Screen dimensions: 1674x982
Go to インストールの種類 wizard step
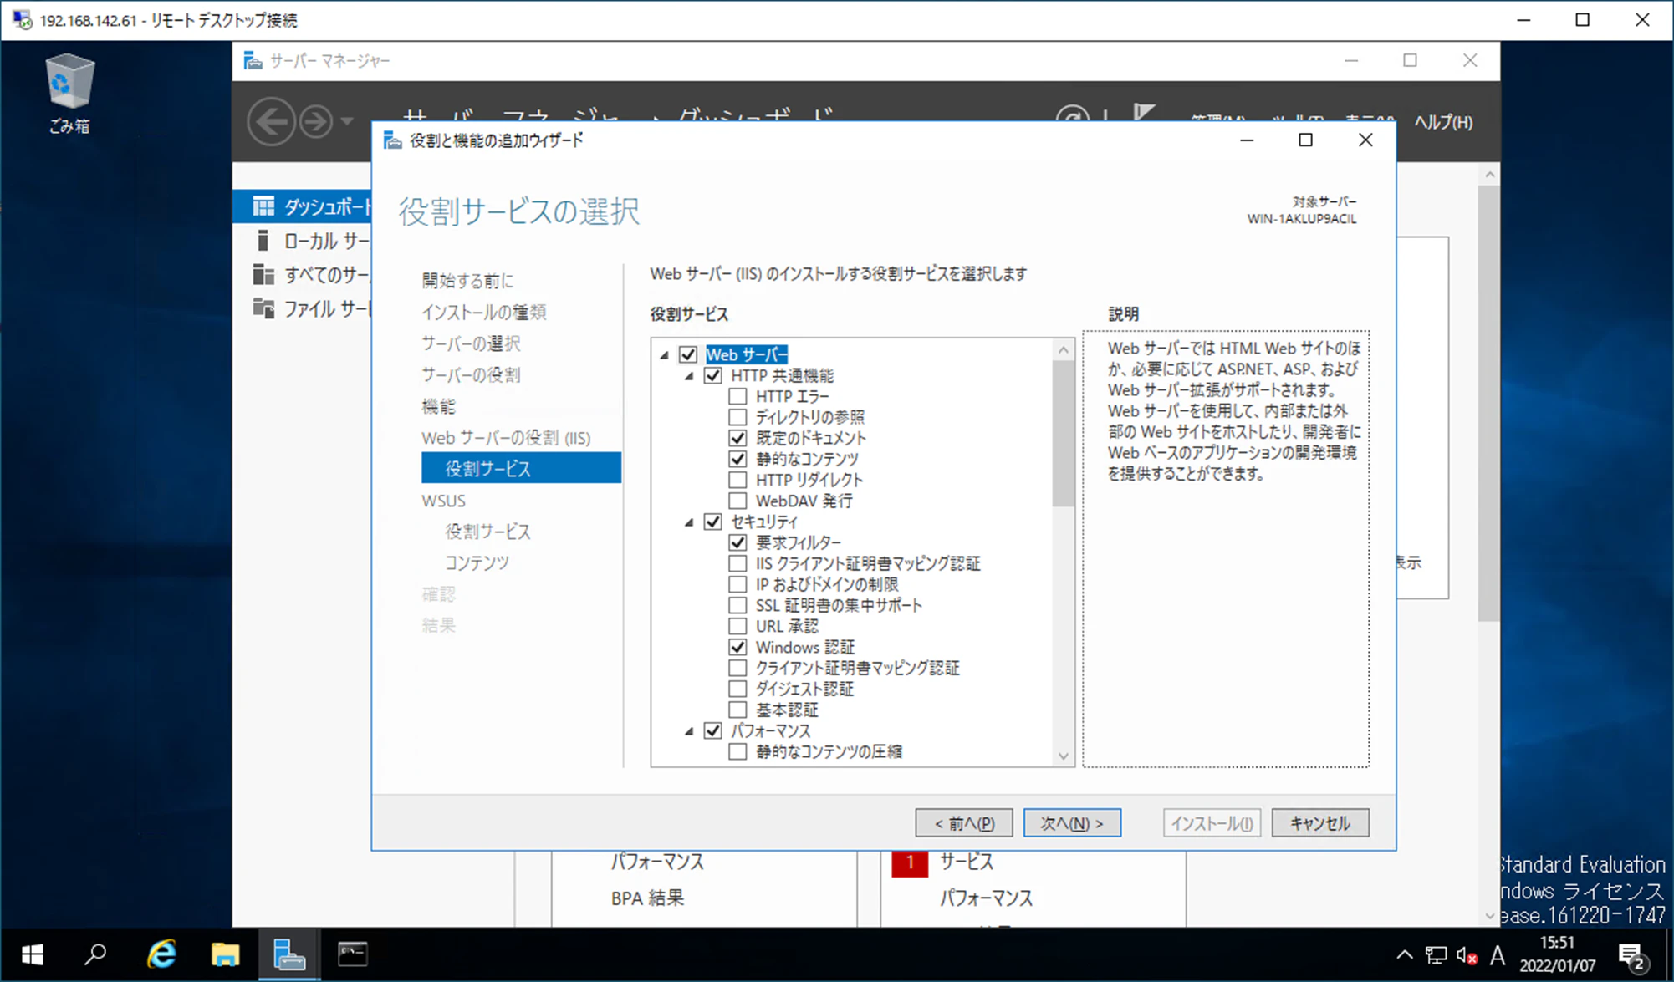484,312
